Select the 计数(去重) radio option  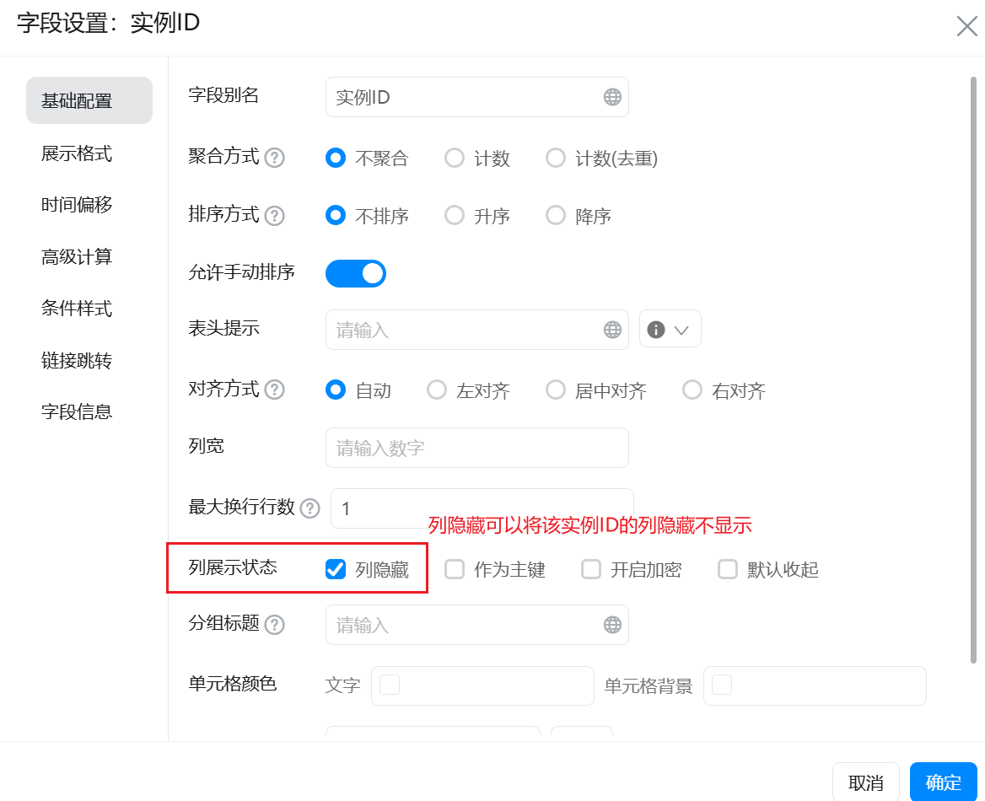click(555, 158)
